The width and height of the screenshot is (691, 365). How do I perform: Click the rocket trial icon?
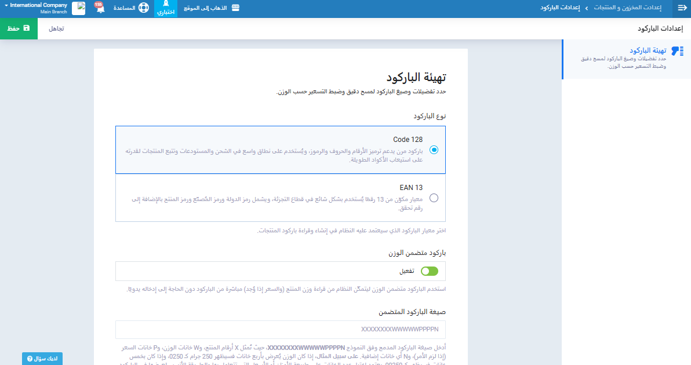point(166,4)
